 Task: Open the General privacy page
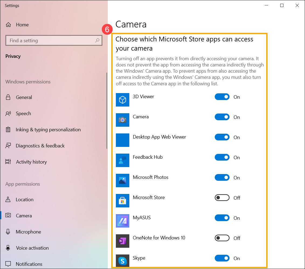point(54,97)
